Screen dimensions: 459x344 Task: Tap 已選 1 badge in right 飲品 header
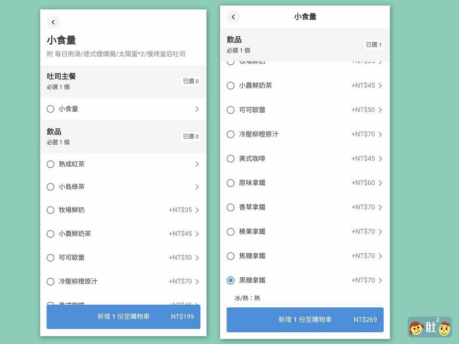click(x=373, y=44)
